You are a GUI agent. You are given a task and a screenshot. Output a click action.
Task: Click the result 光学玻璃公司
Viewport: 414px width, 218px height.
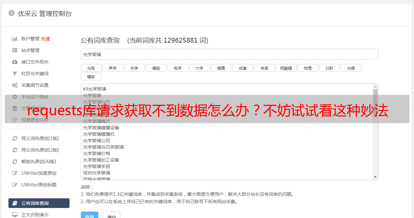point(96,141)
